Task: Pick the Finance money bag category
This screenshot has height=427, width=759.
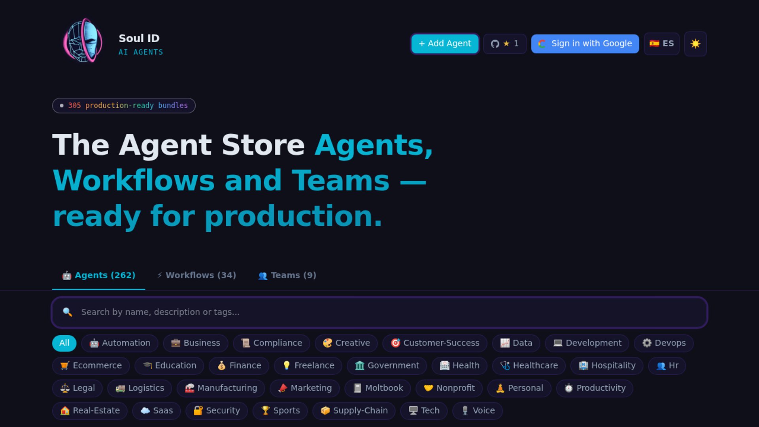Action: (x=239, y=365)
